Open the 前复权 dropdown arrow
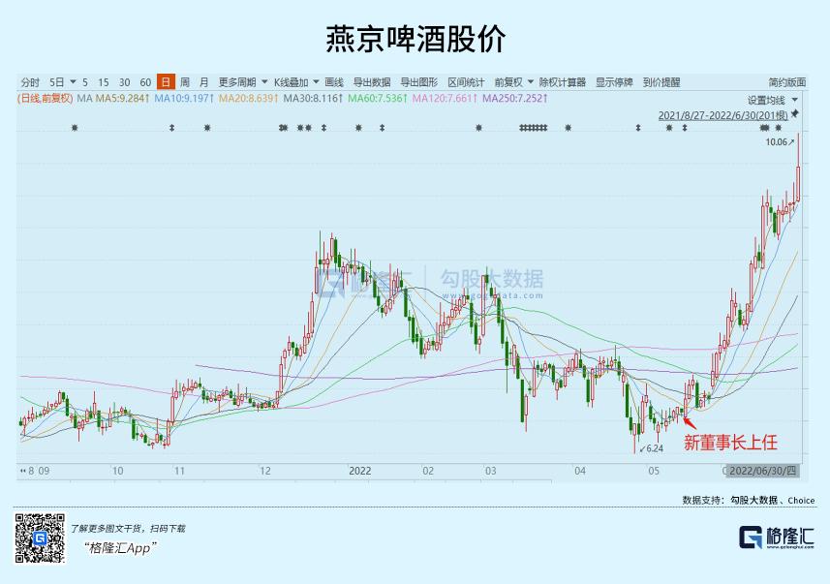This screenshot has height=584, width=830. pos(531,81)
